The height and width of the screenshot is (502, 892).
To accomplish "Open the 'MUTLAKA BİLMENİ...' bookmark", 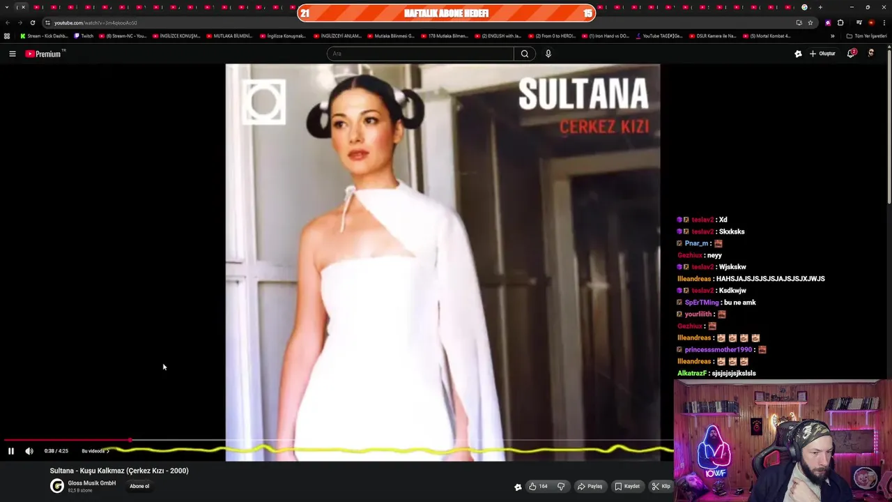I will pyautogui.click(x=229, y=36).
